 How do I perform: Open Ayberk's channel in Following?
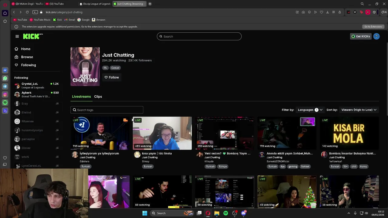click(36, 94)
